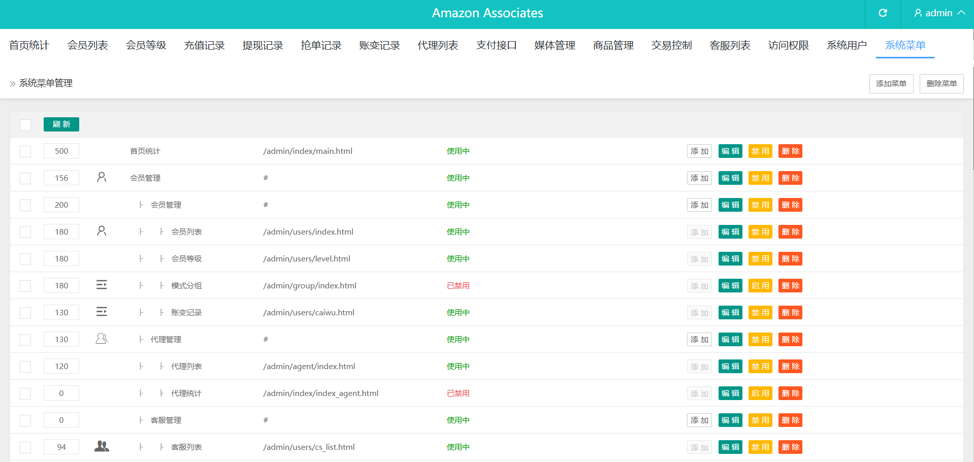Click the green 刷新 button
The width and height of the screenshot is (974, 462).
pyautogui.click(x=61, y=124)
